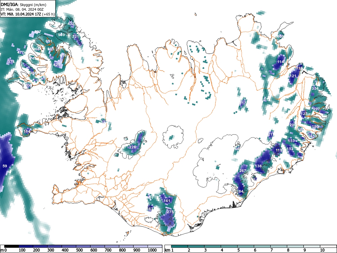Select the 180 visibility value
The width and height of the screenshot is (337, 253).
click(x=315, y=126)
